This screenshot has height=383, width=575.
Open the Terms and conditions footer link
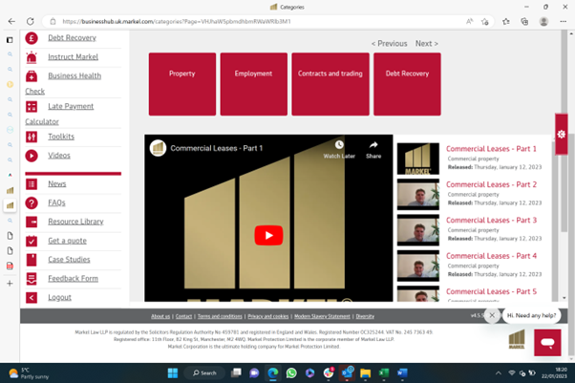(220, 316)
